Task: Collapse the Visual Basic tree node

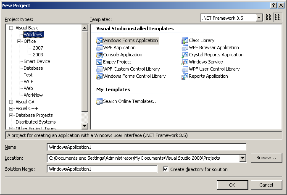Action: pyautogui.click(x=11, y=28)
